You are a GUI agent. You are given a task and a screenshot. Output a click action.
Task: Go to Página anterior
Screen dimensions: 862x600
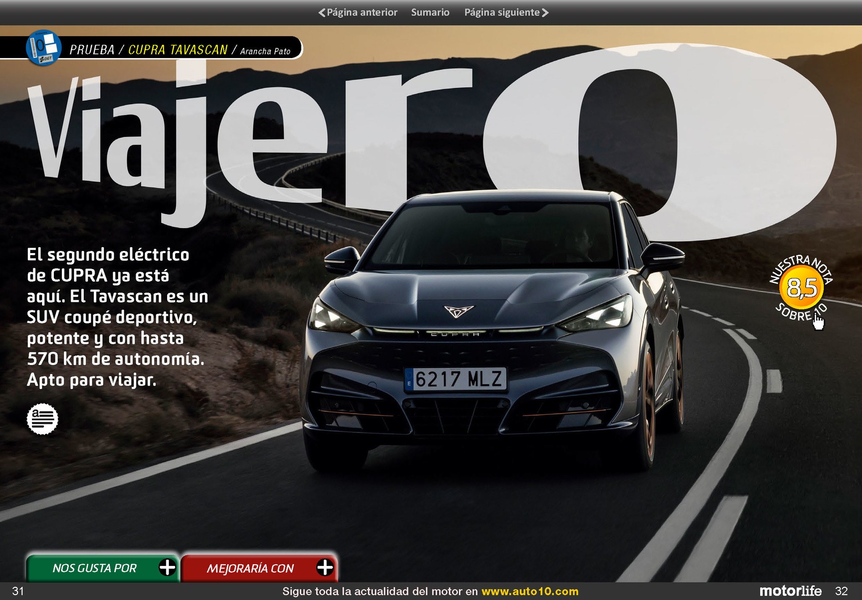tap(358, 12)
